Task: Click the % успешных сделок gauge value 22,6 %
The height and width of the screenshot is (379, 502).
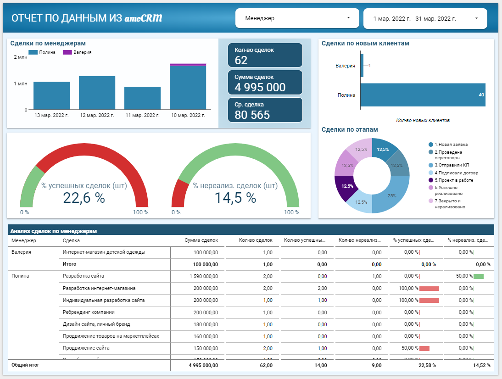Action: (x=84, y=198)
